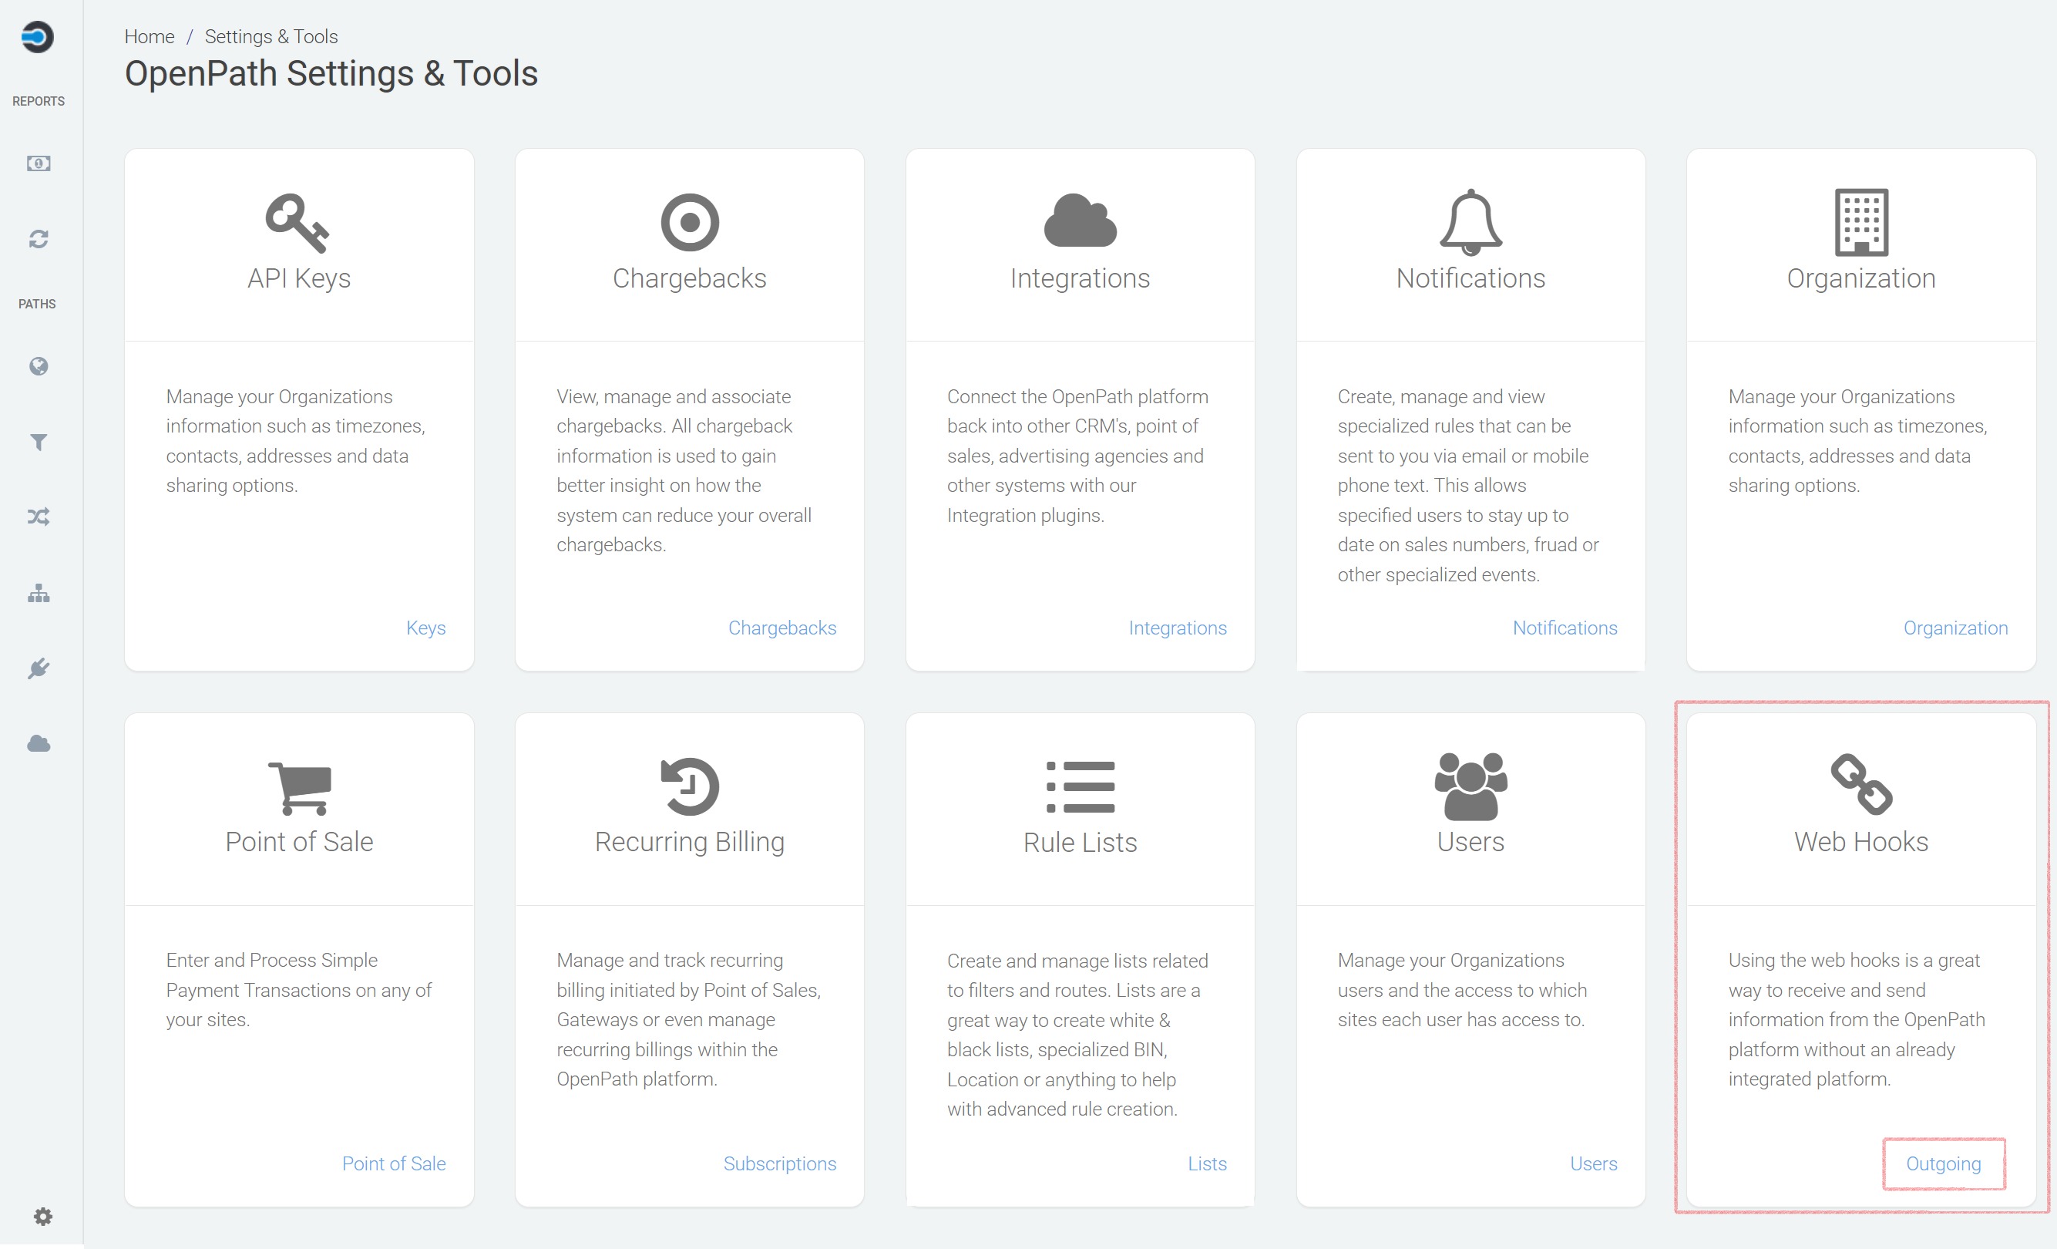Click the API Keys key icon
The width and height of the screenshot is (2057, 1249).
(x=298, y=222)
